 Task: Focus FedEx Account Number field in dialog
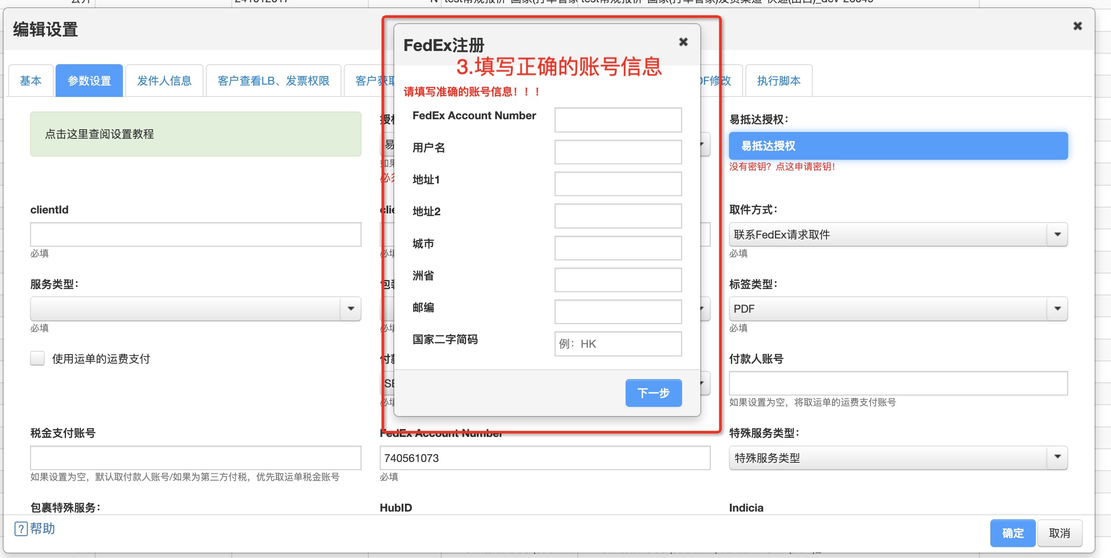[618, 120]
